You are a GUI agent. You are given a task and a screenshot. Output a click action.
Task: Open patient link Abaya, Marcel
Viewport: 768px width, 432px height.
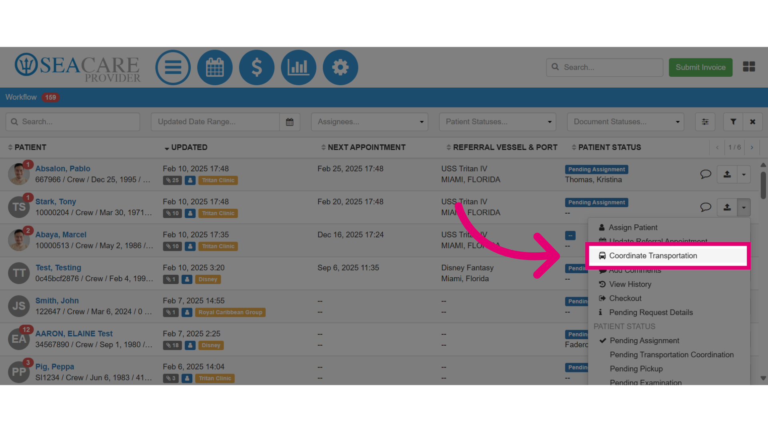coord(61,235)
